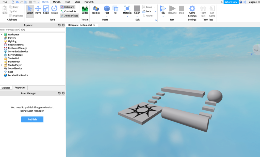The image size is (260, 157).
Task: Select the Move tool
Action: [38, 10]
